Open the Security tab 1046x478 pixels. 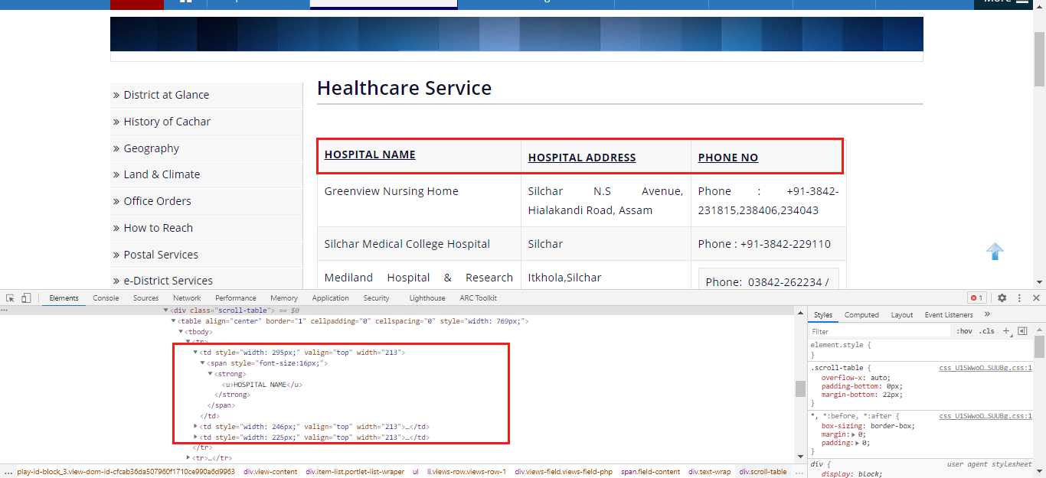pyautogui.click(x=377, y=298)
